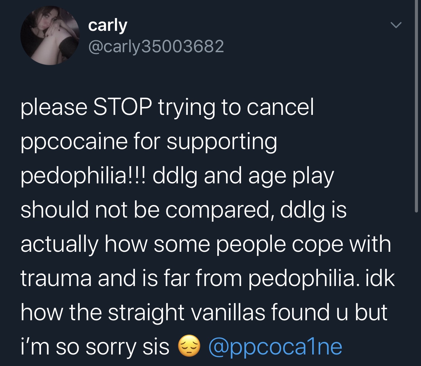This screenshot has width=421, height=366.
Task: Click the display name carly
Action: click(x=108, y=25)
